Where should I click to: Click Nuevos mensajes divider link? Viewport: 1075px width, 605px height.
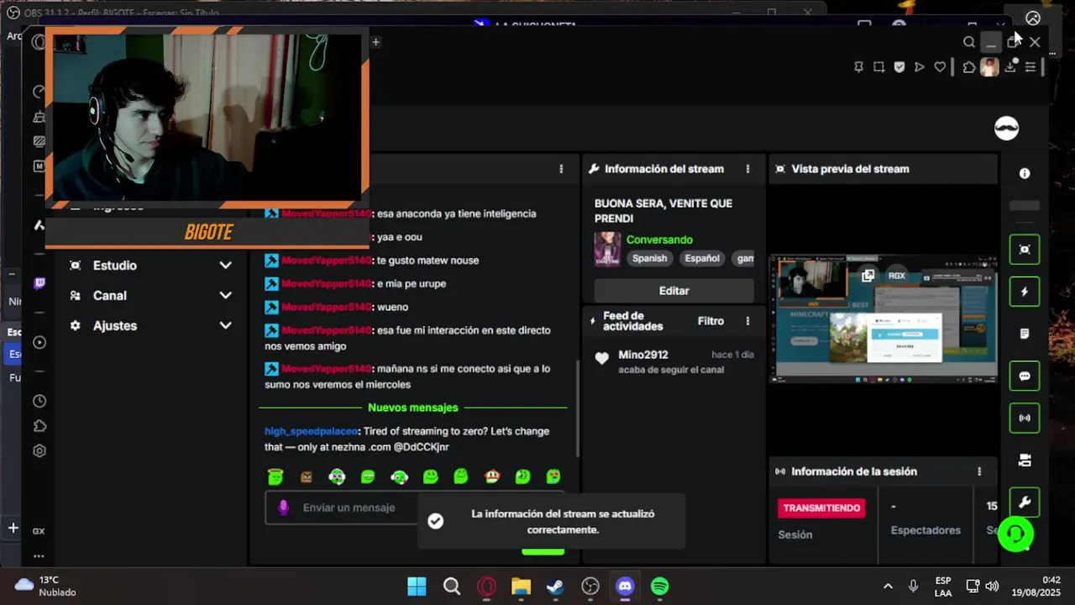[413, 408]
